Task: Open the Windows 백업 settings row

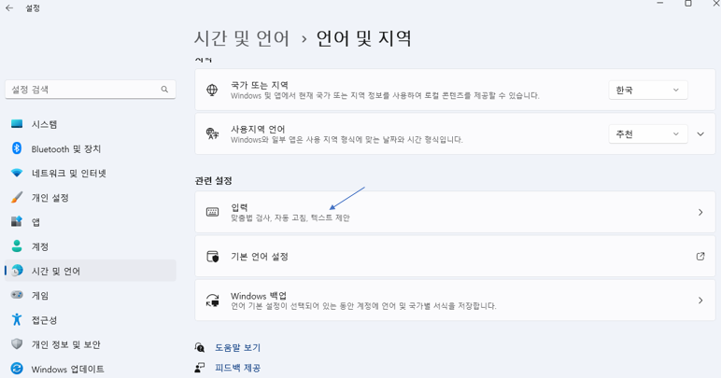Action: pyautogui.click(x=455, y=301)
